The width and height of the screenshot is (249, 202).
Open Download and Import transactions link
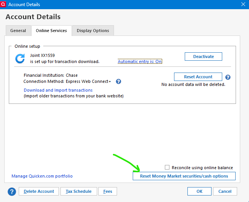(x=58, y=90)
